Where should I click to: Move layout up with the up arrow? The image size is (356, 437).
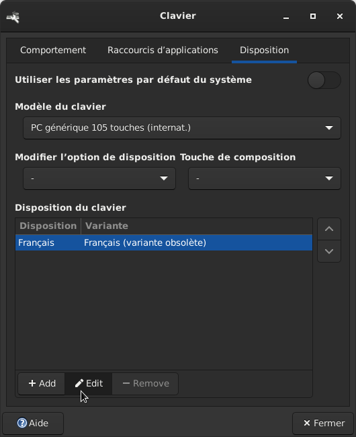[329, 229]
